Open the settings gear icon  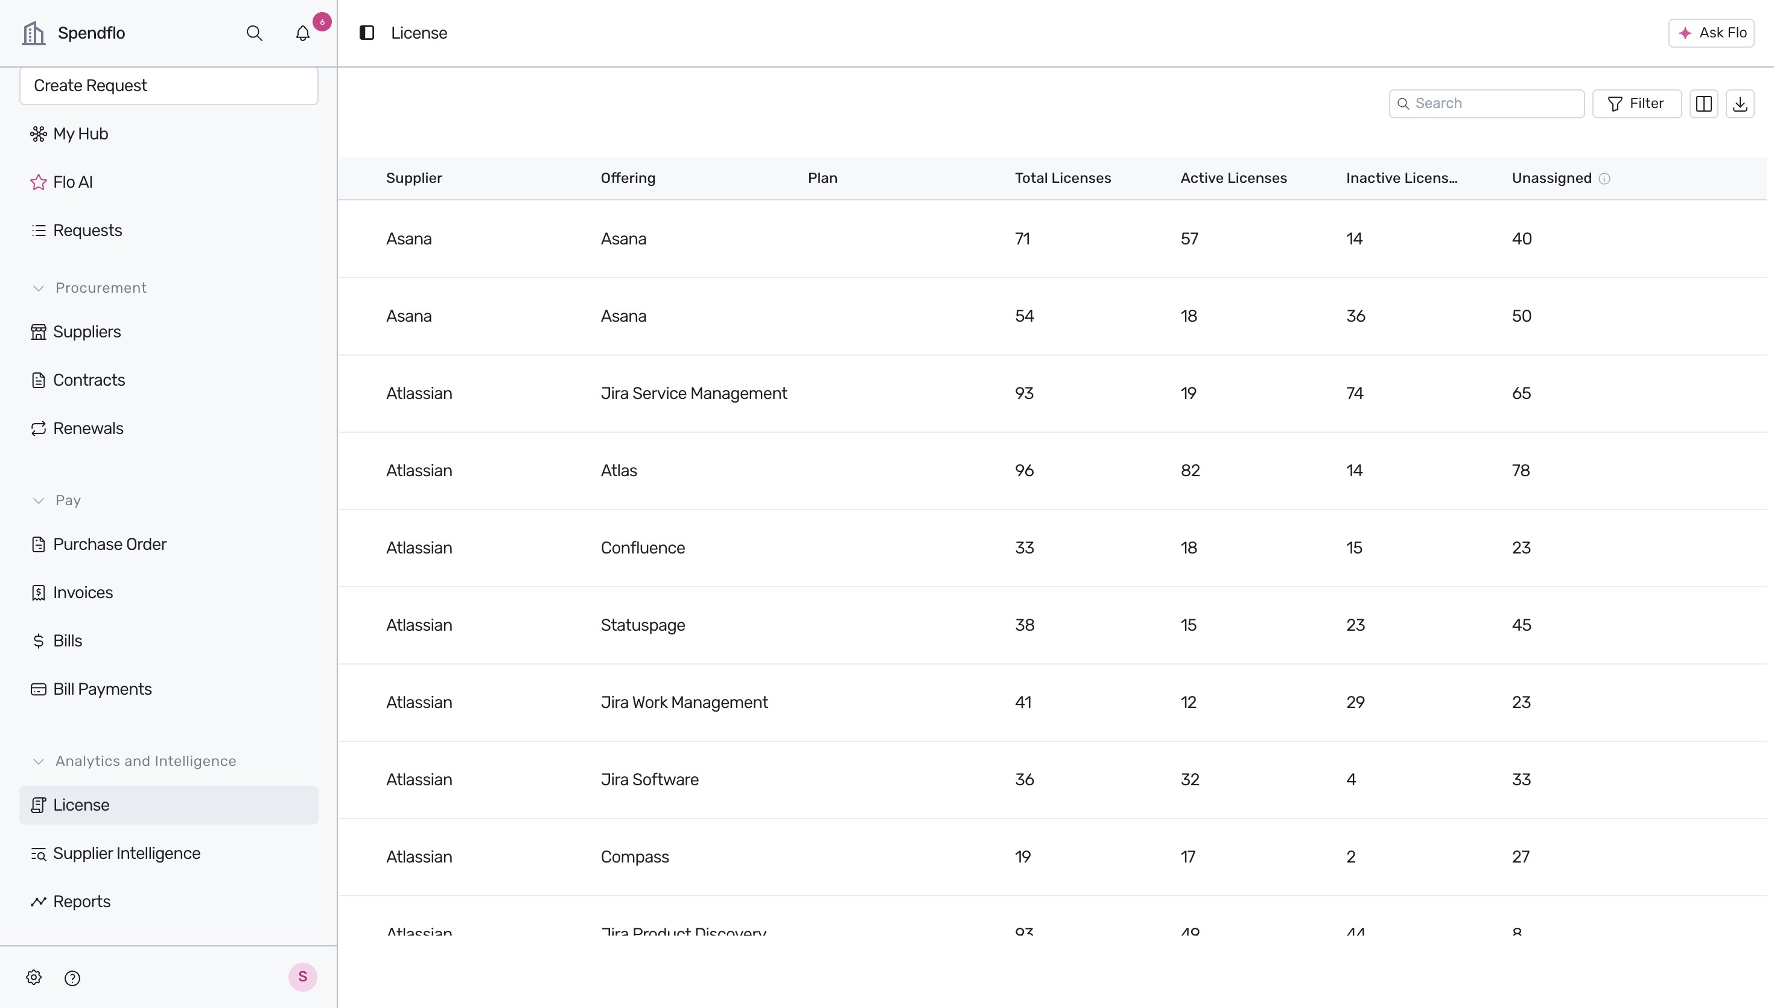[34, 978]
